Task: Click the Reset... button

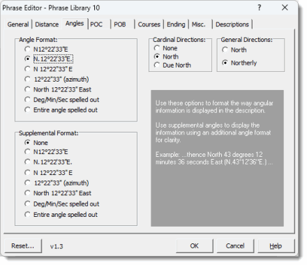Action: [x=23, y=246]
